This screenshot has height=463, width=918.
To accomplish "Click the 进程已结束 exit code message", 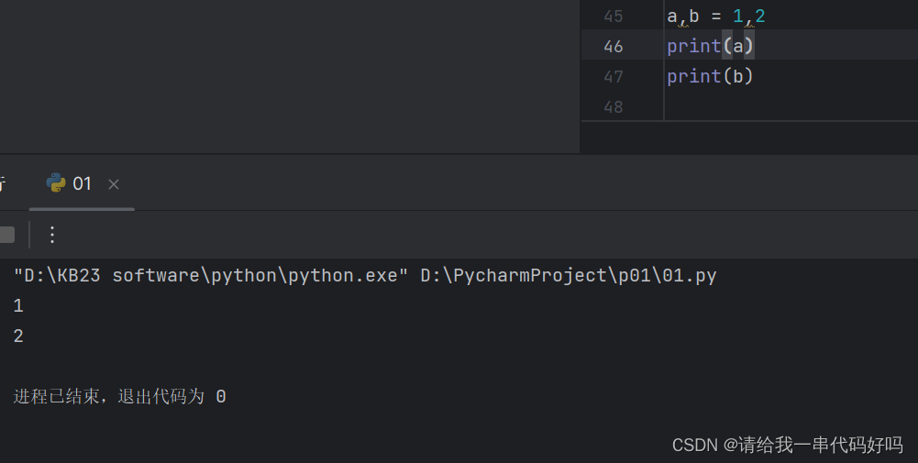I will (119, 397).
